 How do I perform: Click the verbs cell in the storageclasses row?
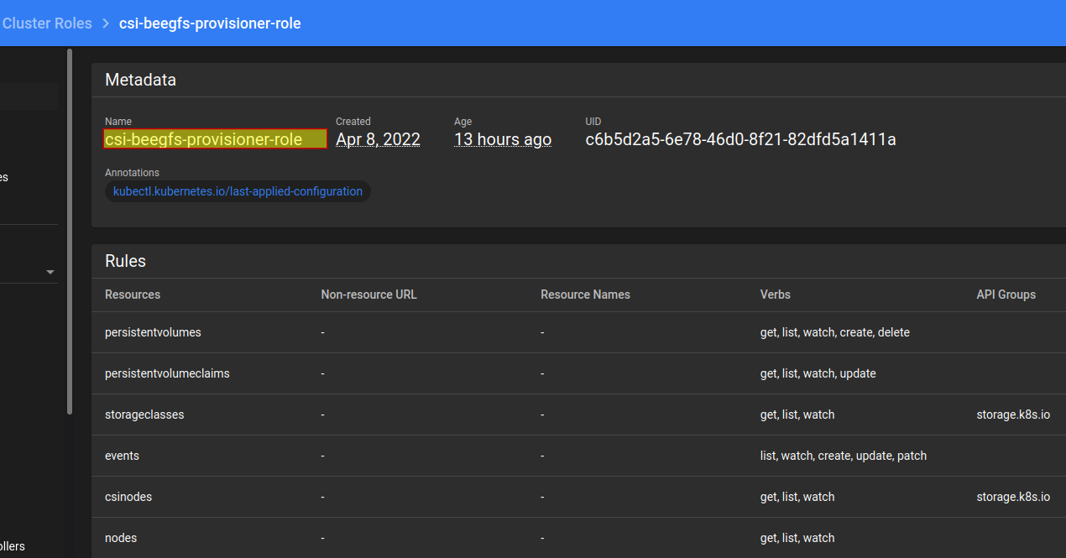point(797,415)
